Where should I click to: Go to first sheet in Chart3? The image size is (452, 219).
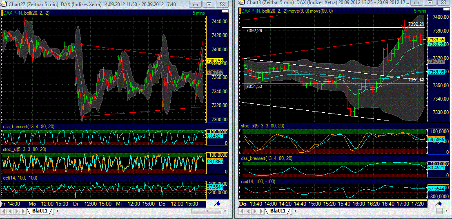coord(242,211)
